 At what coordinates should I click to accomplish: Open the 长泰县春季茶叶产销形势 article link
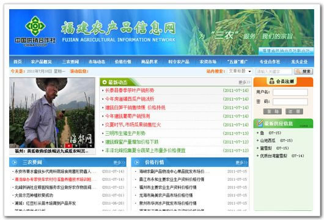pos(130,90)
